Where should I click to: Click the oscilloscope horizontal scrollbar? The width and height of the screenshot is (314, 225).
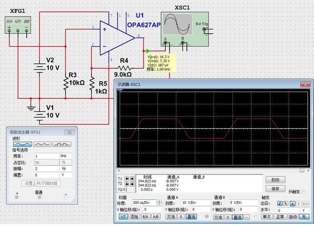[212, 171]
